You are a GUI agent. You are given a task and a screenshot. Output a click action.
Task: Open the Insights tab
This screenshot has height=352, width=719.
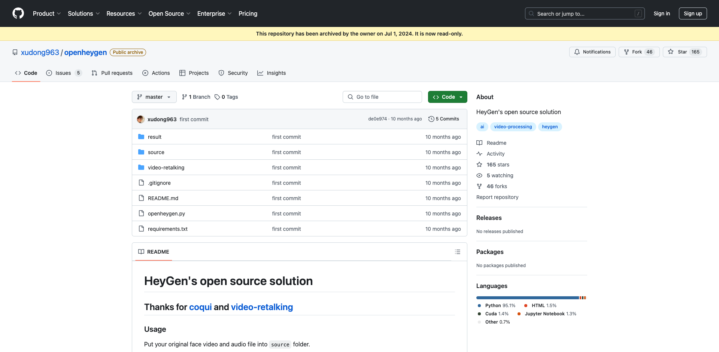click(271, 73)
